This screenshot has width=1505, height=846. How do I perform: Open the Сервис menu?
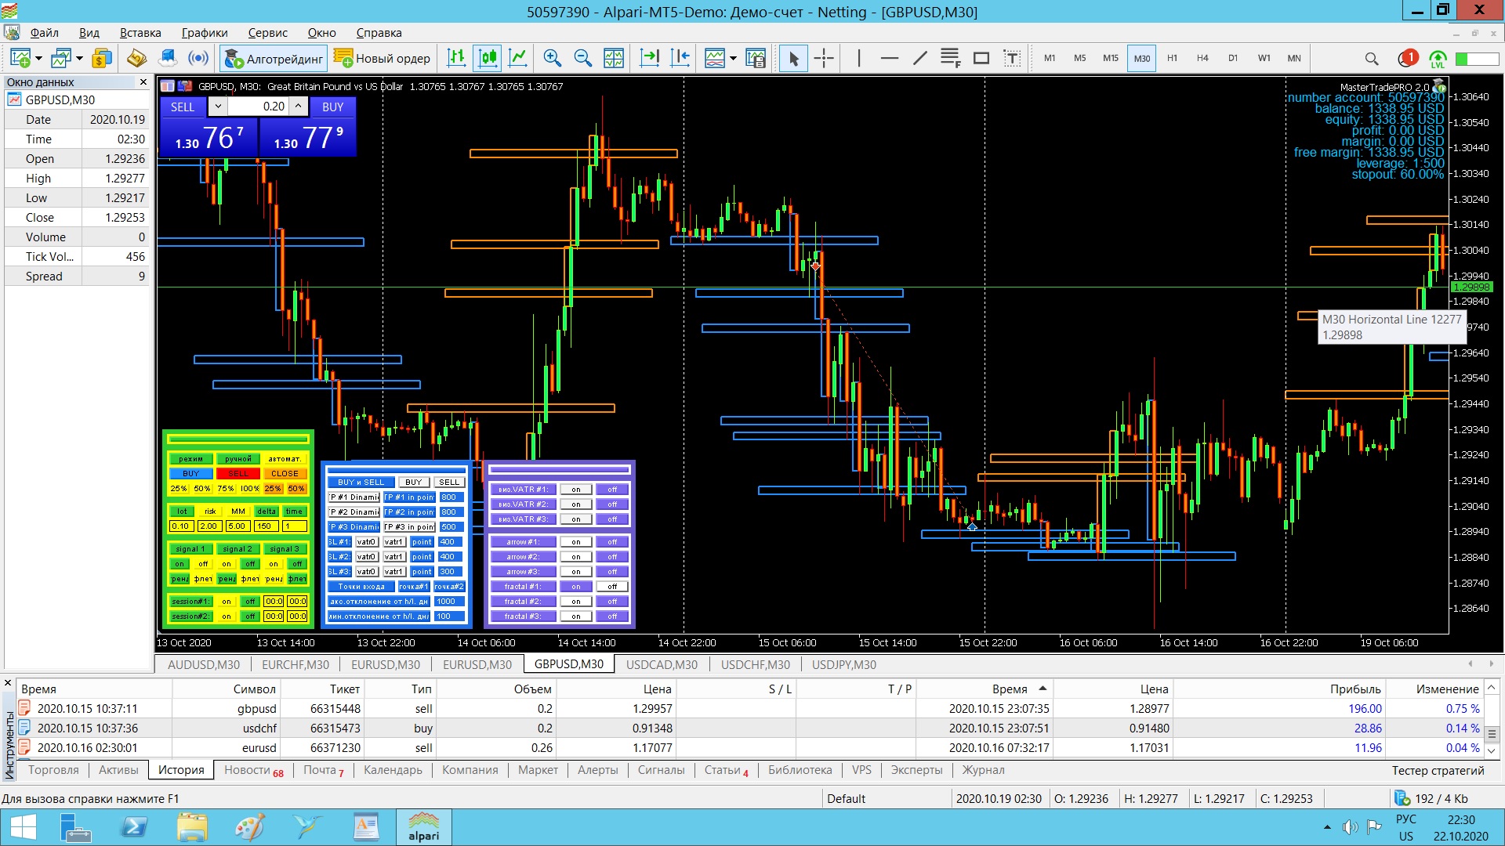(267, 33)
